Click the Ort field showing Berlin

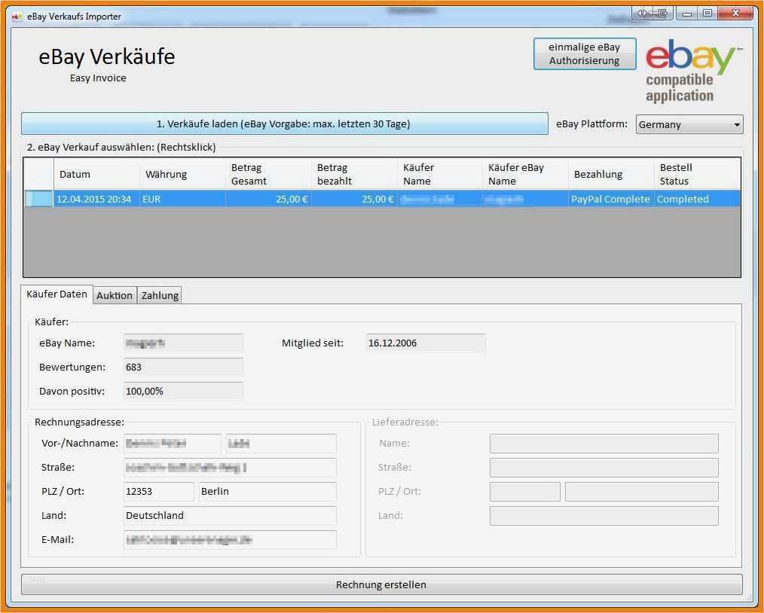coord(268,491)
